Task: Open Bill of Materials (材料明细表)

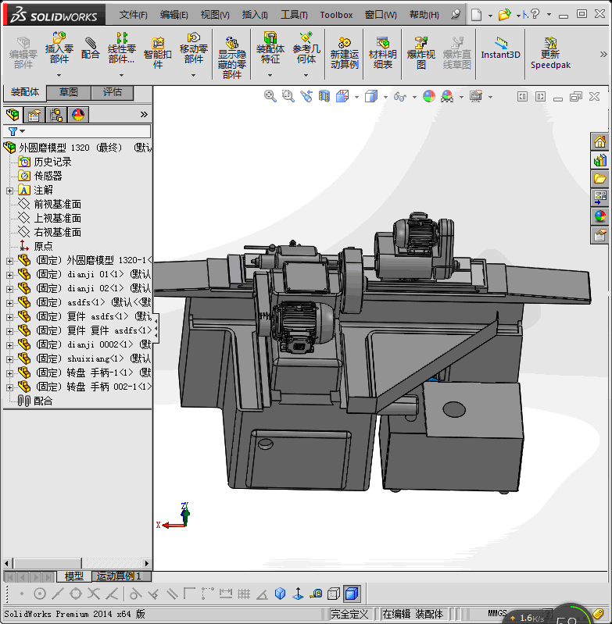Action: coord(383,53)
